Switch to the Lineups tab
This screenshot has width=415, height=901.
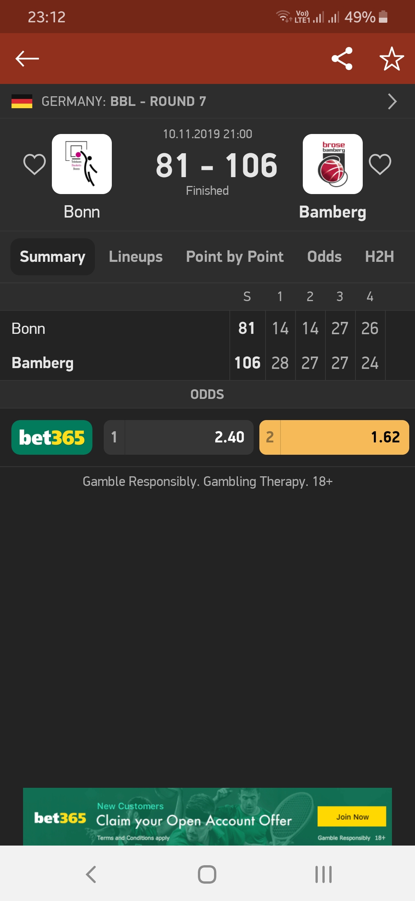pos(136,257)
